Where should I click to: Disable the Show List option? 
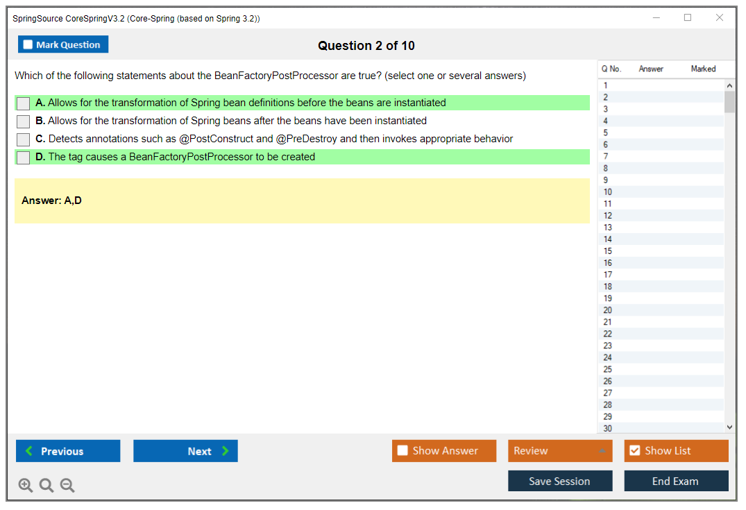pos(634,450)
